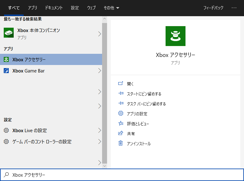Click the magnifier icon in search box

[6, 175]
